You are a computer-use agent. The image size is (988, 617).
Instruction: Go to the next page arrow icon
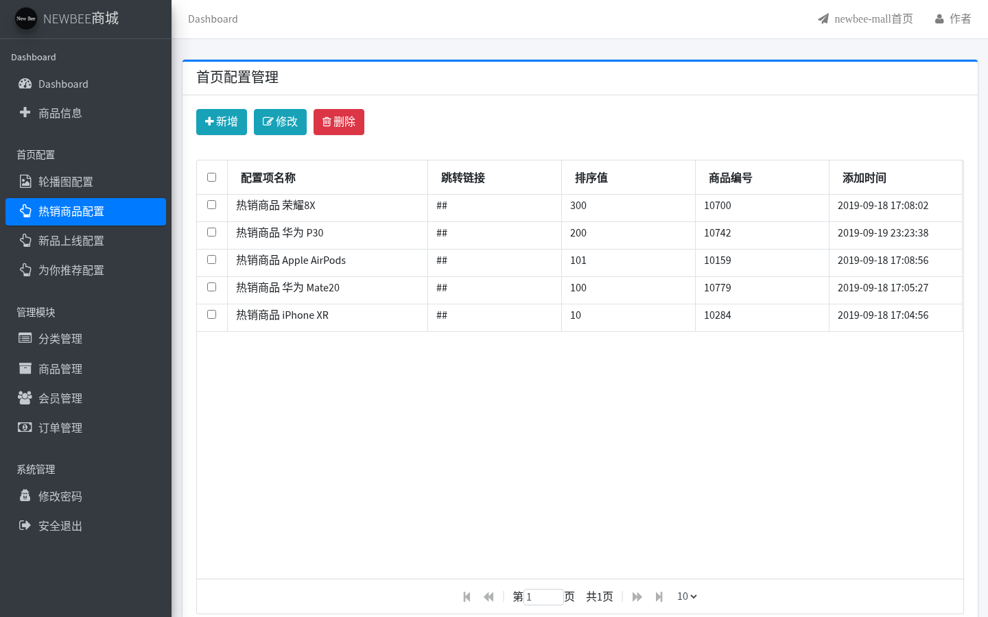[x=637, y=597]
